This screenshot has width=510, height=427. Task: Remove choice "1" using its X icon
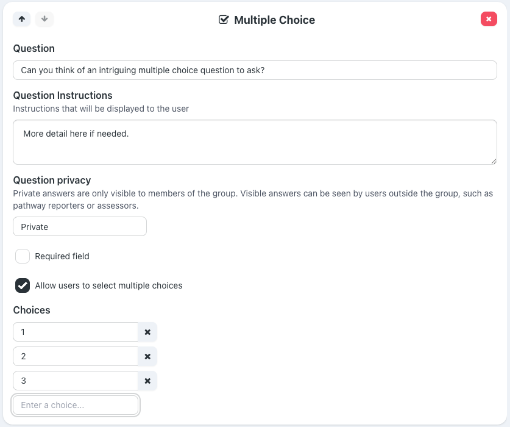[147, 332]
